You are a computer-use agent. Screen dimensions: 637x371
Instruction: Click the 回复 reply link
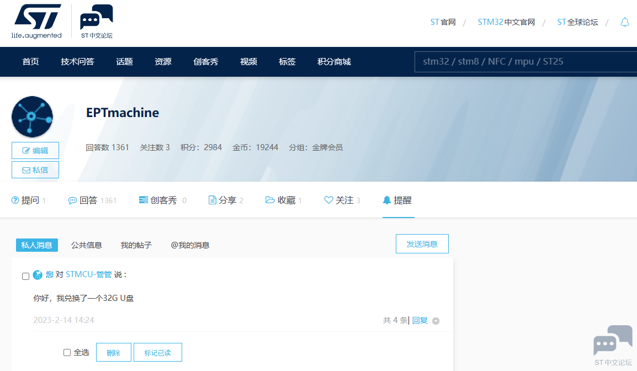[x=420, y=321]
